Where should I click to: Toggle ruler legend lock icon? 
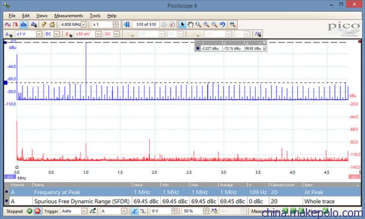(x=264, y=48)
